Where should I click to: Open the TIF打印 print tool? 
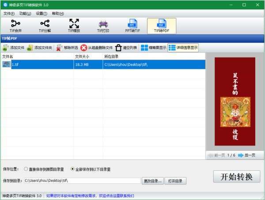pyautogui.click(x=103, y=26)
